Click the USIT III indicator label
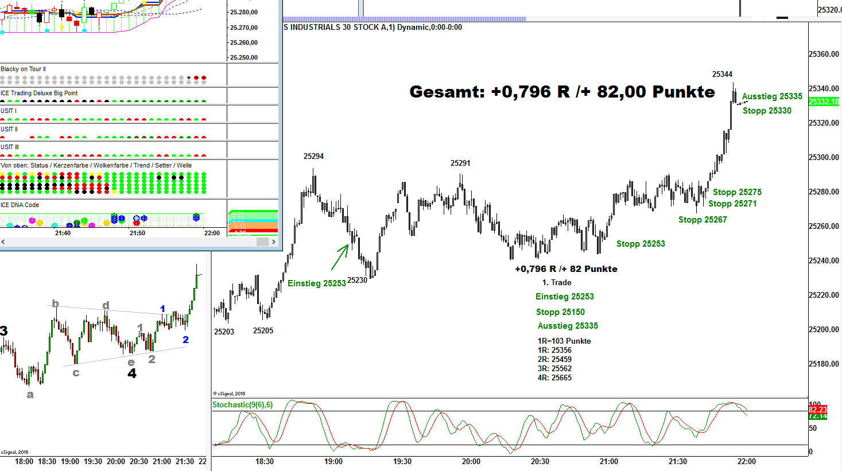 pos(10,147)
